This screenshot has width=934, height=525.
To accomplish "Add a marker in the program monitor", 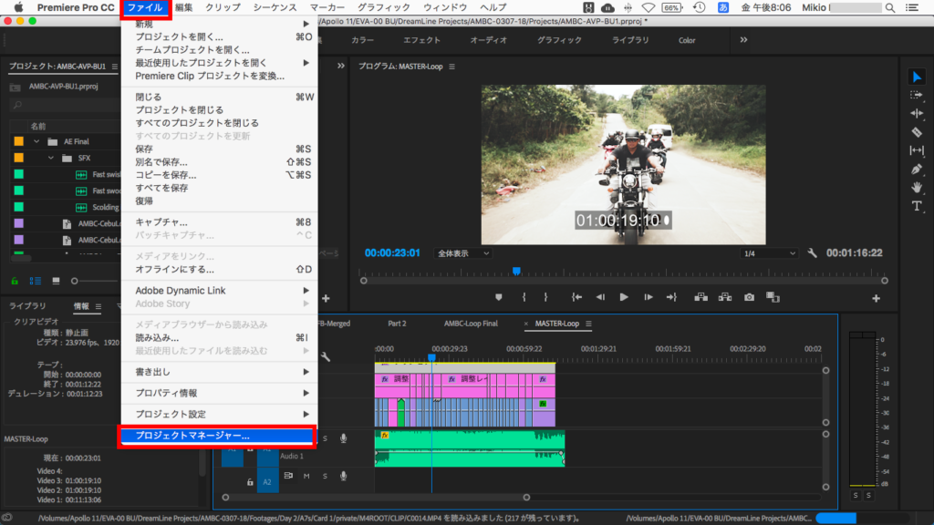I will point(499,297).
